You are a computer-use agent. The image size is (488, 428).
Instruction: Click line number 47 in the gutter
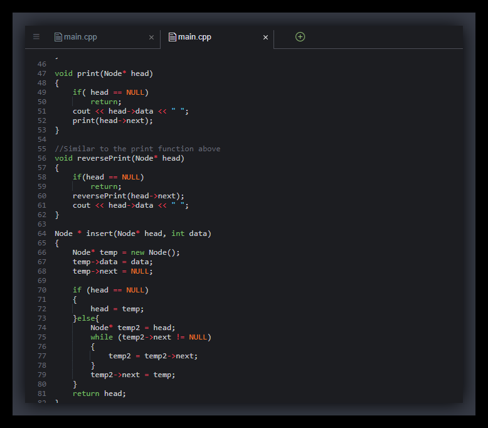41,74
